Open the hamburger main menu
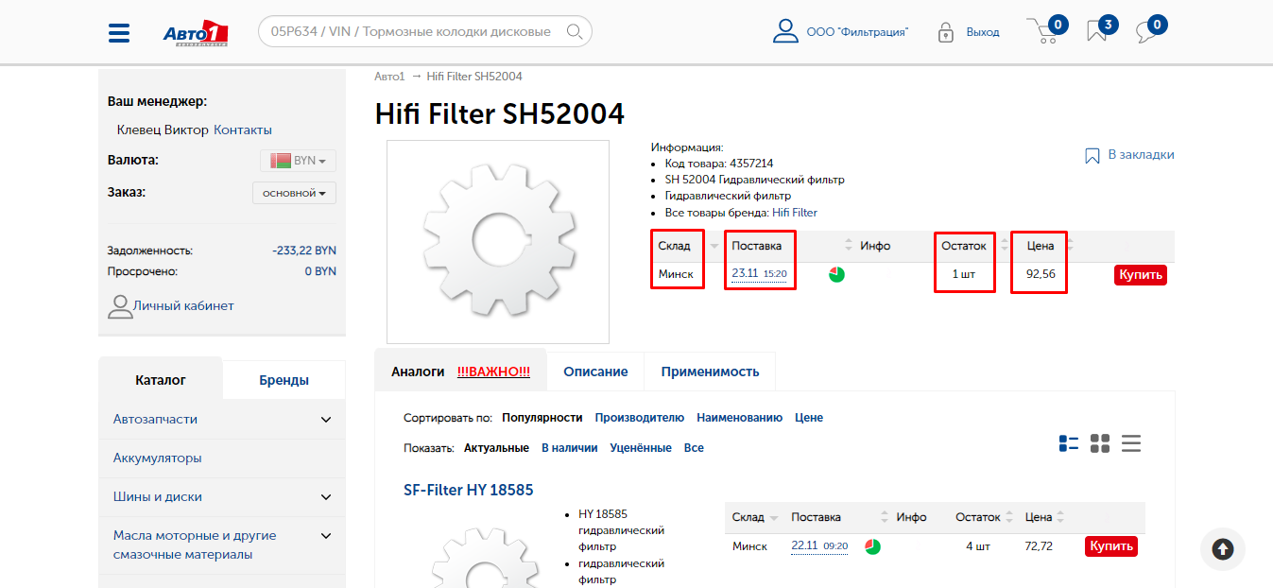This screenshot has height=588, width=1273. point(119,32)
